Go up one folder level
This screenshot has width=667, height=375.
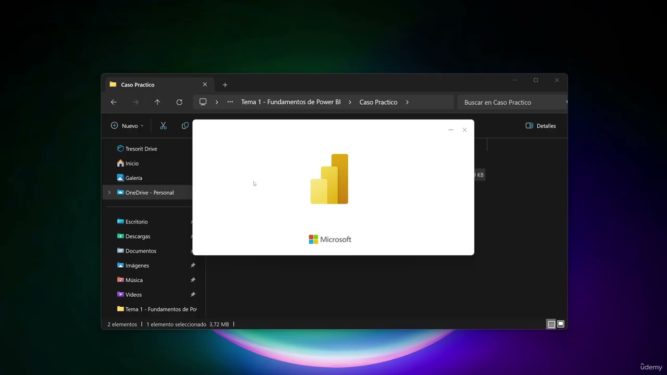(157, 102)
